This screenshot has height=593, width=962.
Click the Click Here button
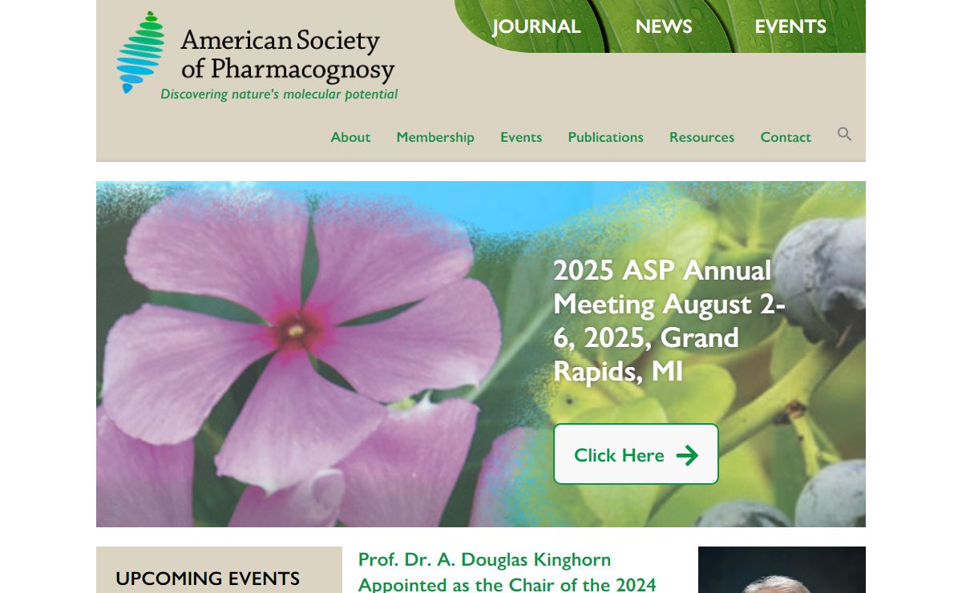click(x=636, y=454)
